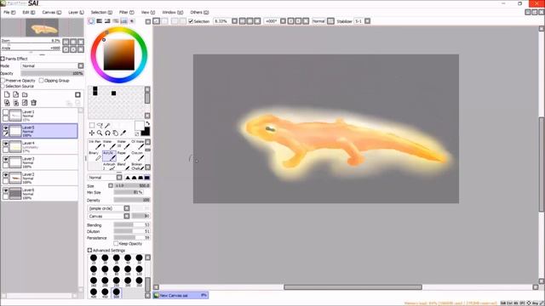Select Layer2 thumbnail in layer list
This screenshot has width=545, height=306.
(x=15, y=178)
